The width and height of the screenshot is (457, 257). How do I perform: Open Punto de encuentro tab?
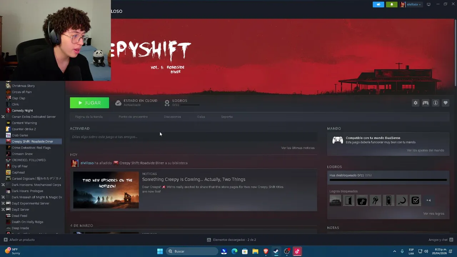(133, 117)
